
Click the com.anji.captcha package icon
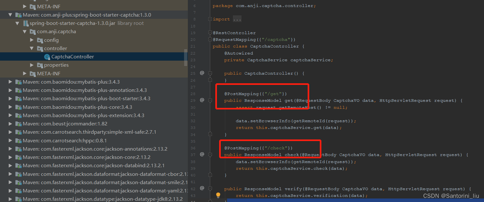pos(33,32)
